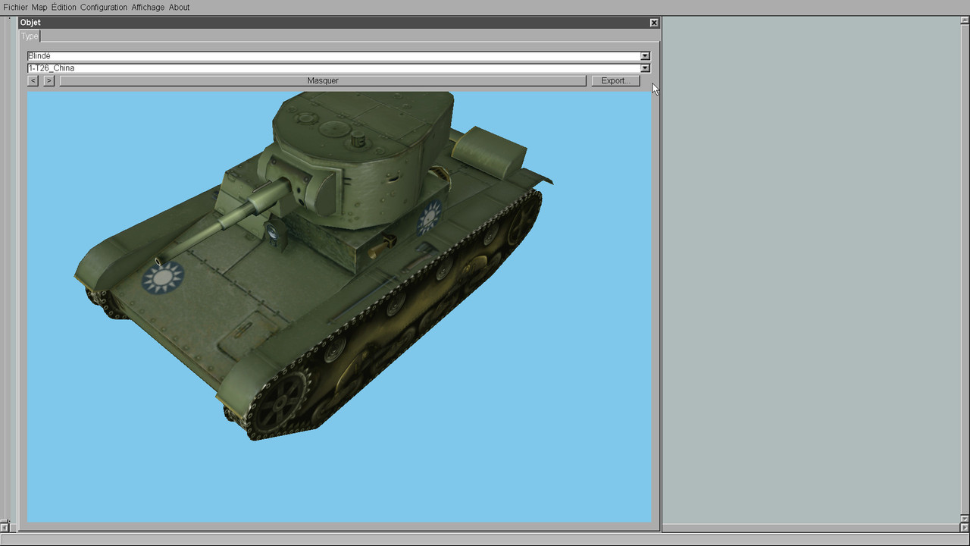
Task: Open the Affichage menu
Action: (148, 7)
